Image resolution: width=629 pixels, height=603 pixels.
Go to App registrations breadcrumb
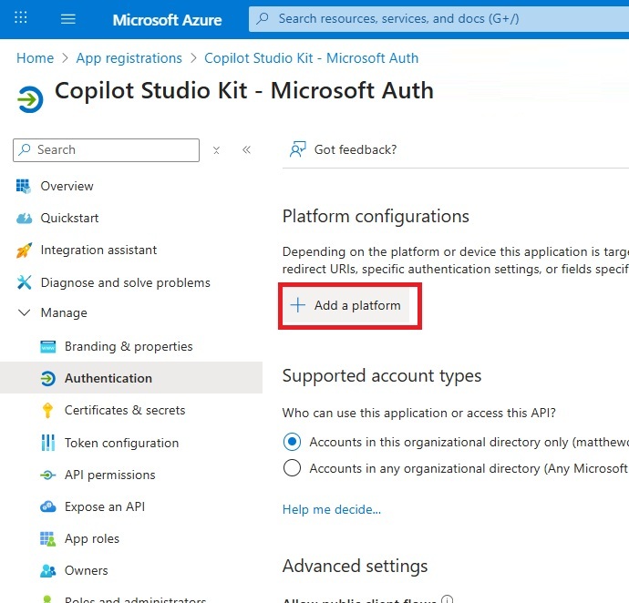[129, 58]
